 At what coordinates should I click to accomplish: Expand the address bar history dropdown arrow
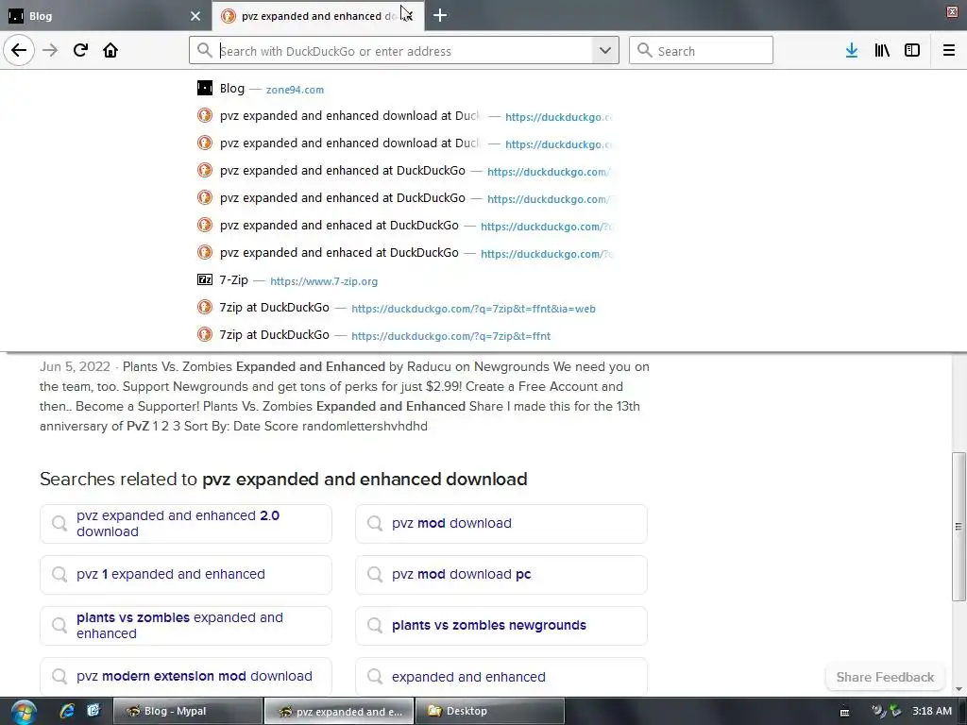point(605,50)
